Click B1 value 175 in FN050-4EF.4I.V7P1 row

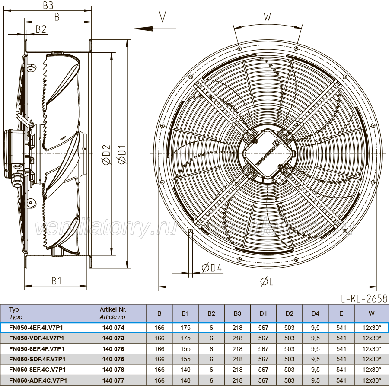[x=185, y=328]
